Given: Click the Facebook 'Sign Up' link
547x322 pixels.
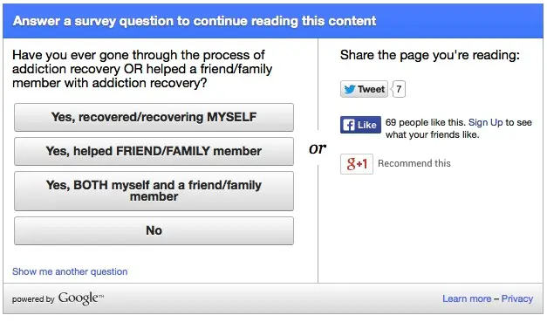Looking at the screenshot, I should coord(486,122).
